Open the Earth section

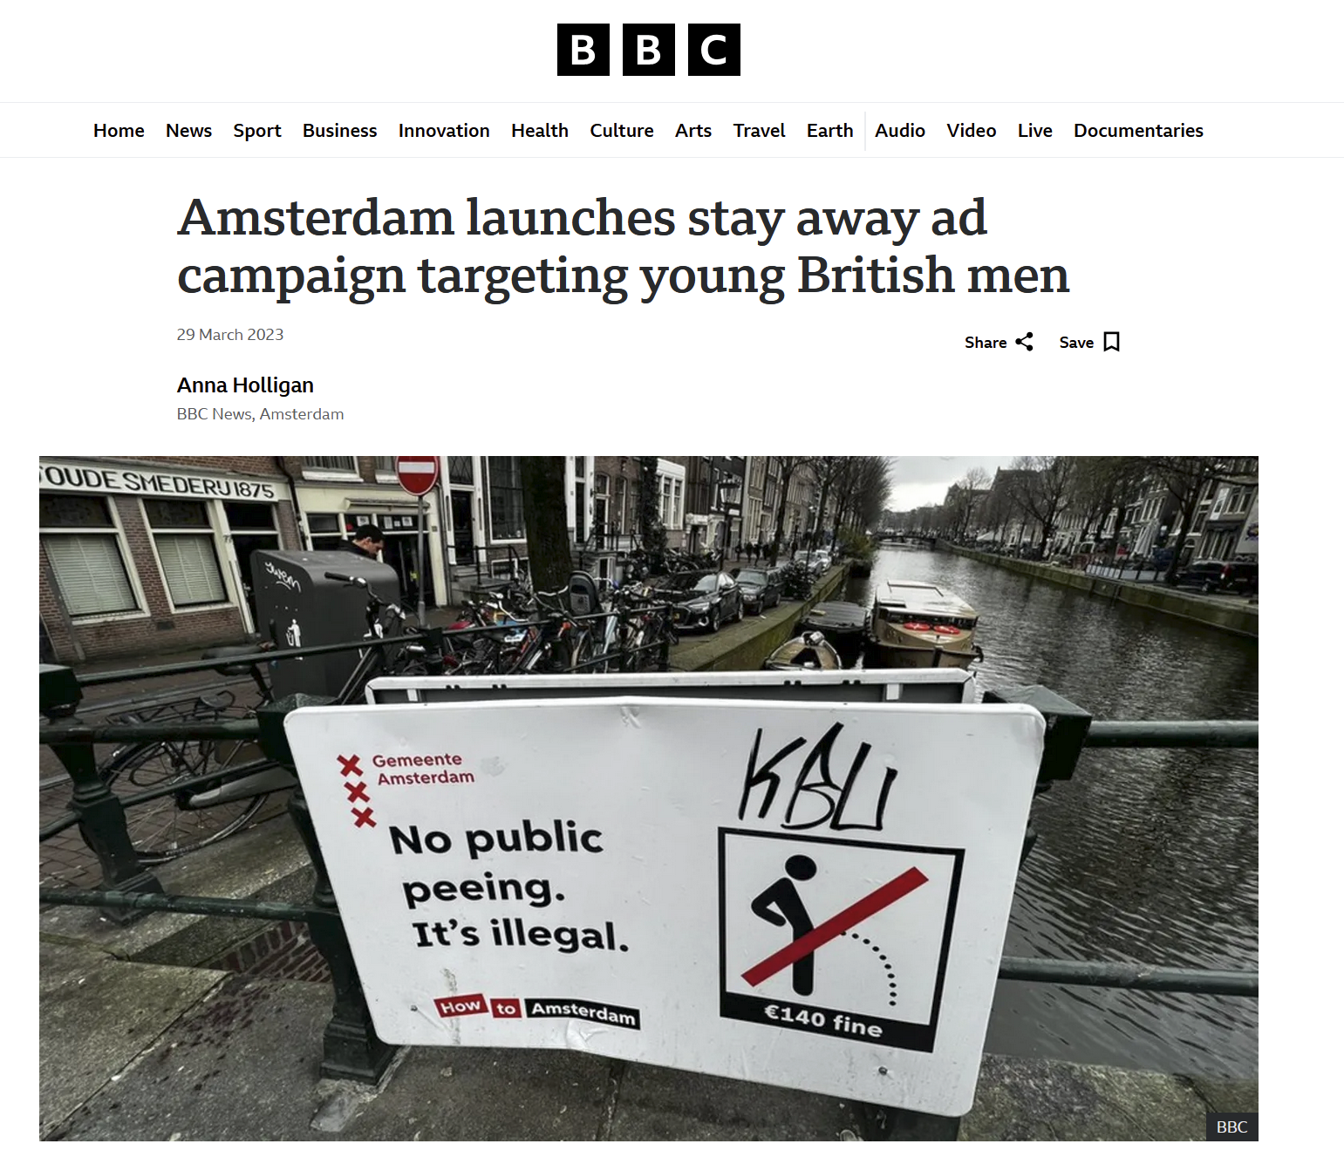pyautogui.click(x=829, y=131)
